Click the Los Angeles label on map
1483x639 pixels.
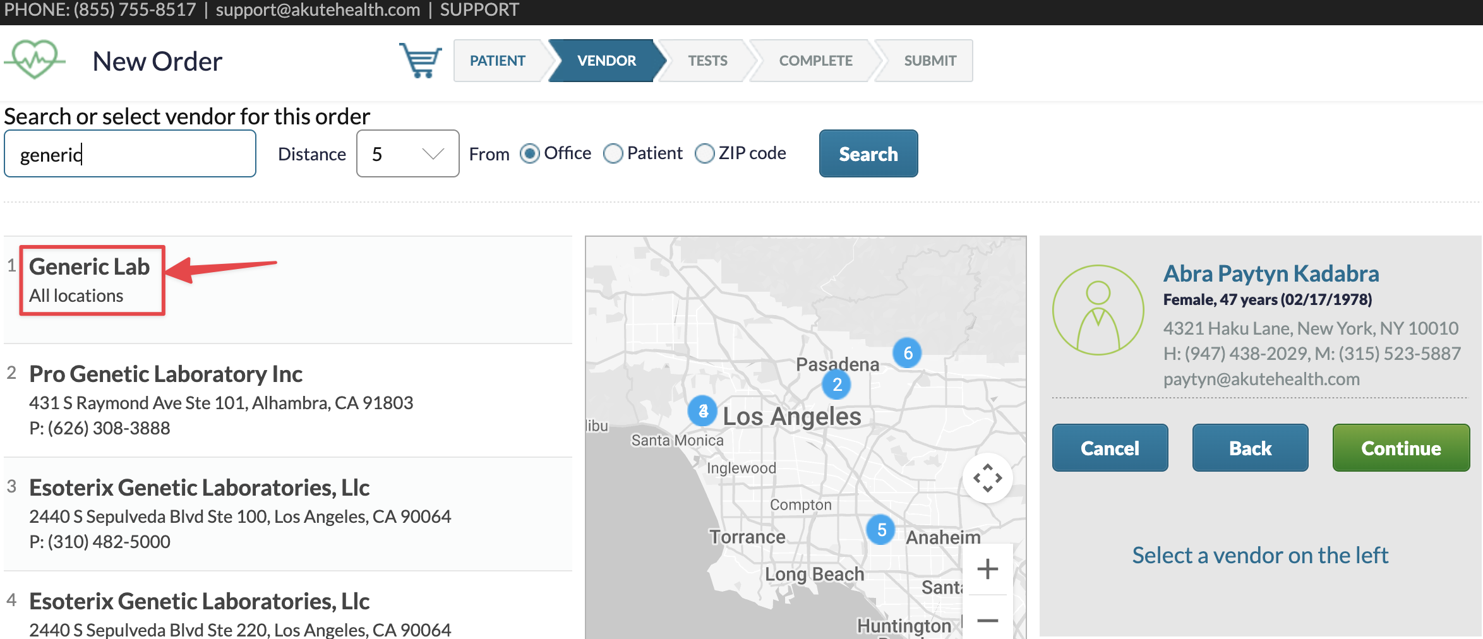792,417
